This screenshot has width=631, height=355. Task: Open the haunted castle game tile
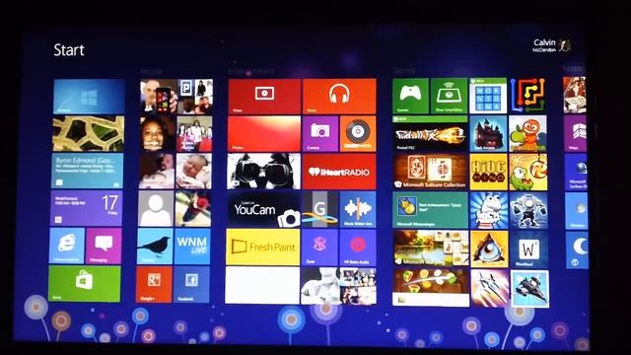pyautogui.click(x=488, y=134)
